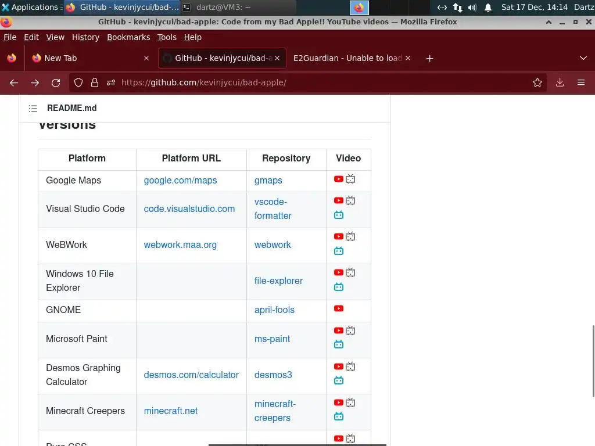Open YouTube video for Desmos Graphing Calculator
The image size is (595, 446).
(x=339, y=367)
